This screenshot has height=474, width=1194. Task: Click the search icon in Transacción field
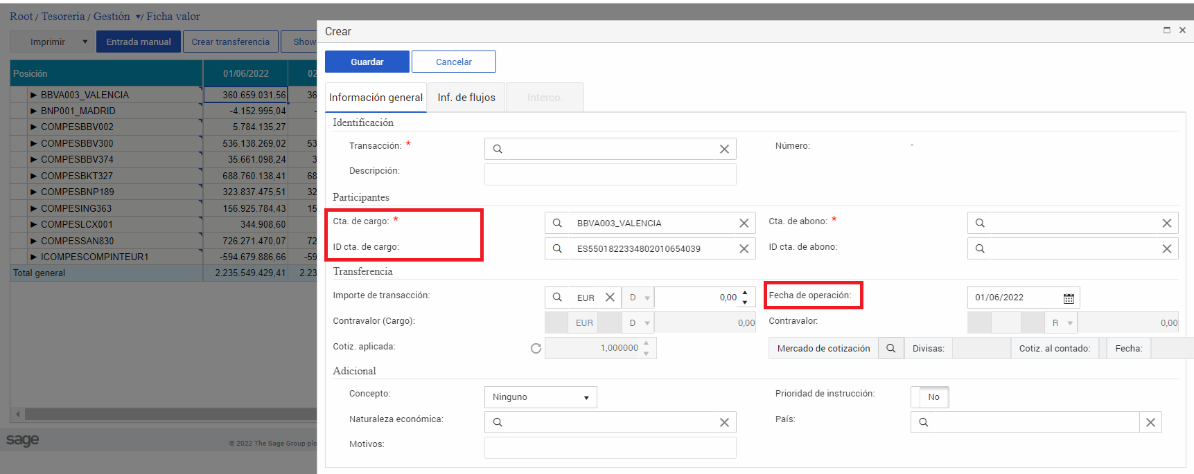click(x=498, y=149)
